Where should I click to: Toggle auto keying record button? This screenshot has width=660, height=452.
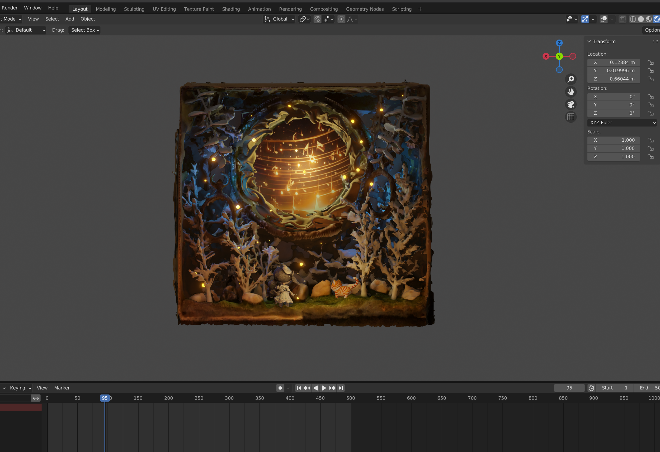280,388
